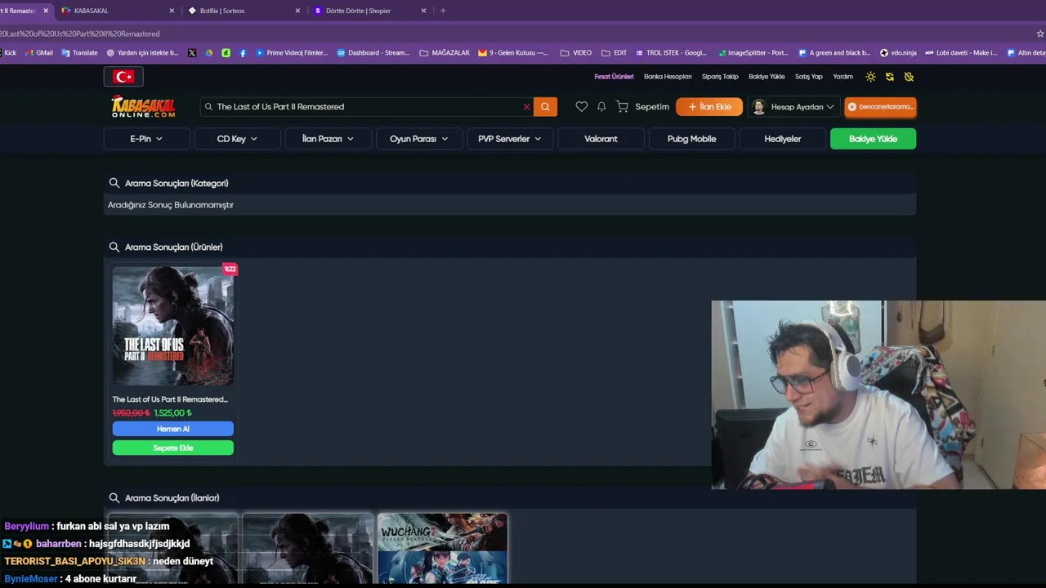
Task: Click the green Bakiye Yükle button
Action: point(873,139)
